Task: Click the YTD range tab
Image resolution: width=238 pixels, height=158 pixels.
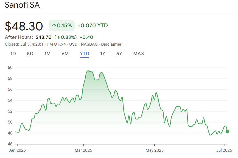Action: coord(85,54)
